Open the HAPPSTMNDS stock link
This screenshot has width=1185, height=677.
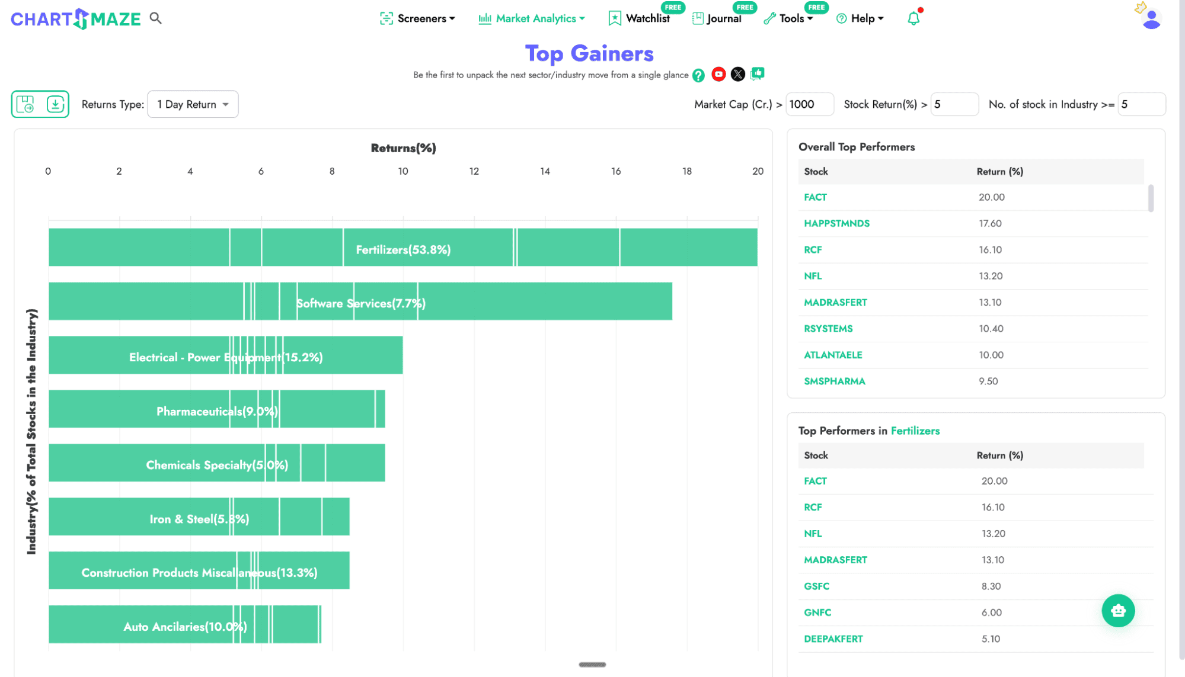836,223
